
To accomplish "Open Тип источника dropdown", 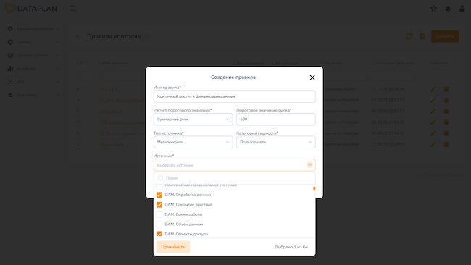I will pos(193,142).
